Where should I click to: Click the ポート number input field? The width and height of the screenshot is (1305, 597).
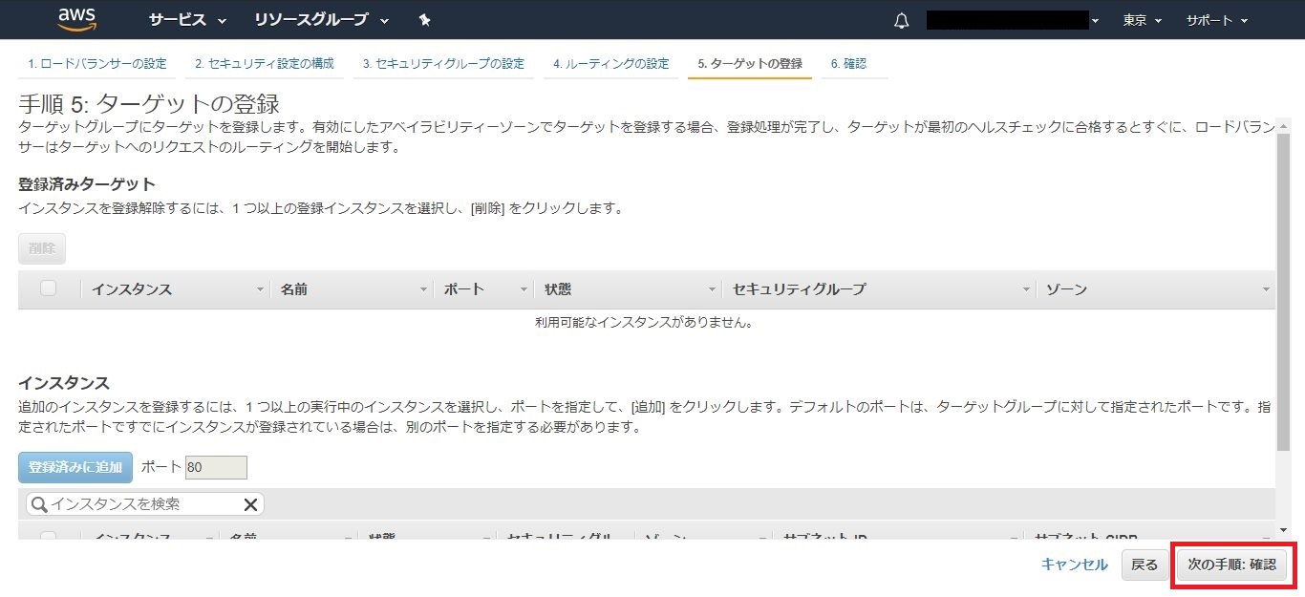tap(216, 467)
